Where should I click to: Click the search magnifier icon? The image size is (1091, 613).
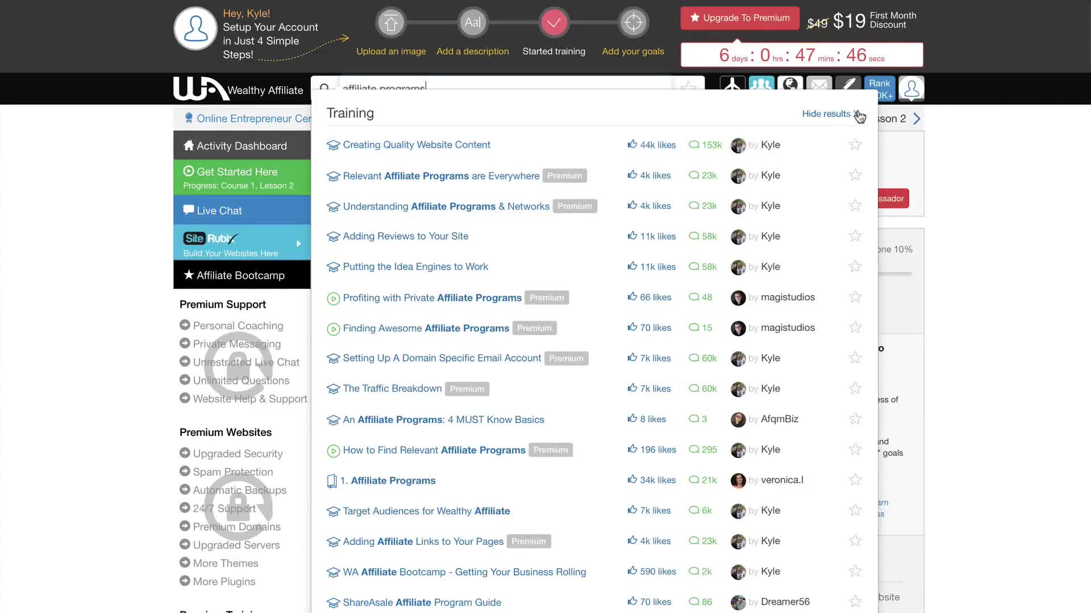(324, 87)
